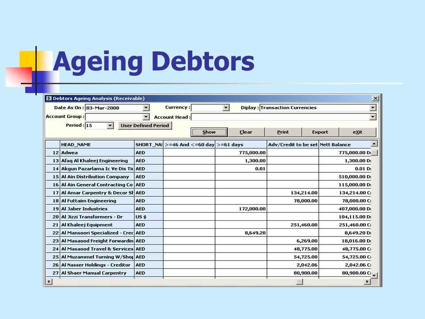Click the HEAD_NAME column header

[x=97, y=144]
